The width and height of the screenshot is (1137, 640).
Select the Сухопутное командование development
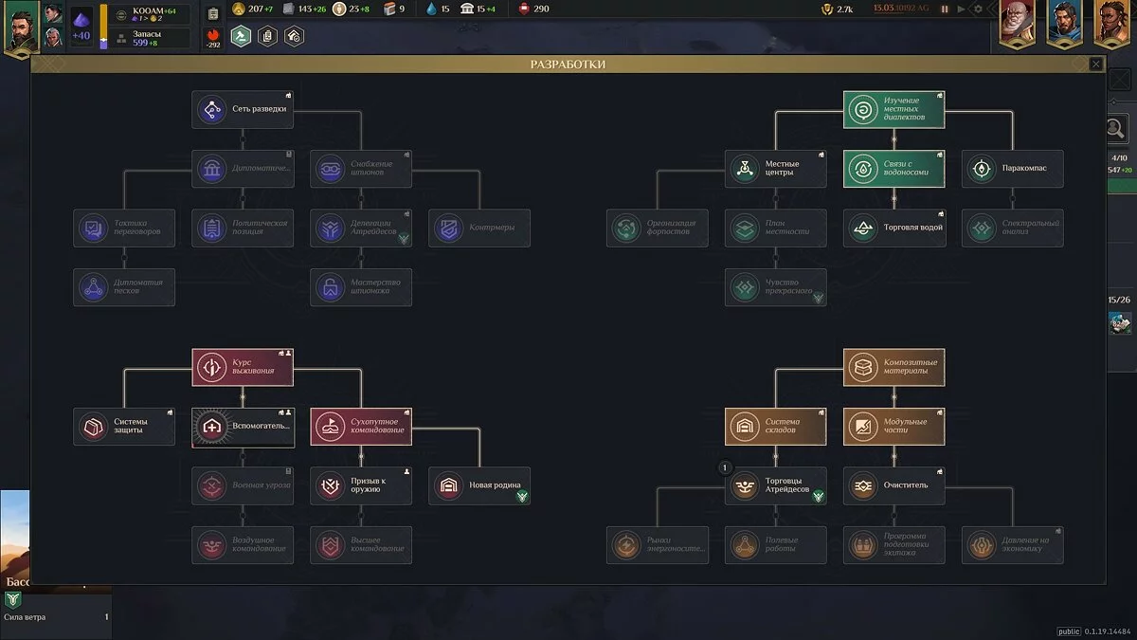click(361, 427)
